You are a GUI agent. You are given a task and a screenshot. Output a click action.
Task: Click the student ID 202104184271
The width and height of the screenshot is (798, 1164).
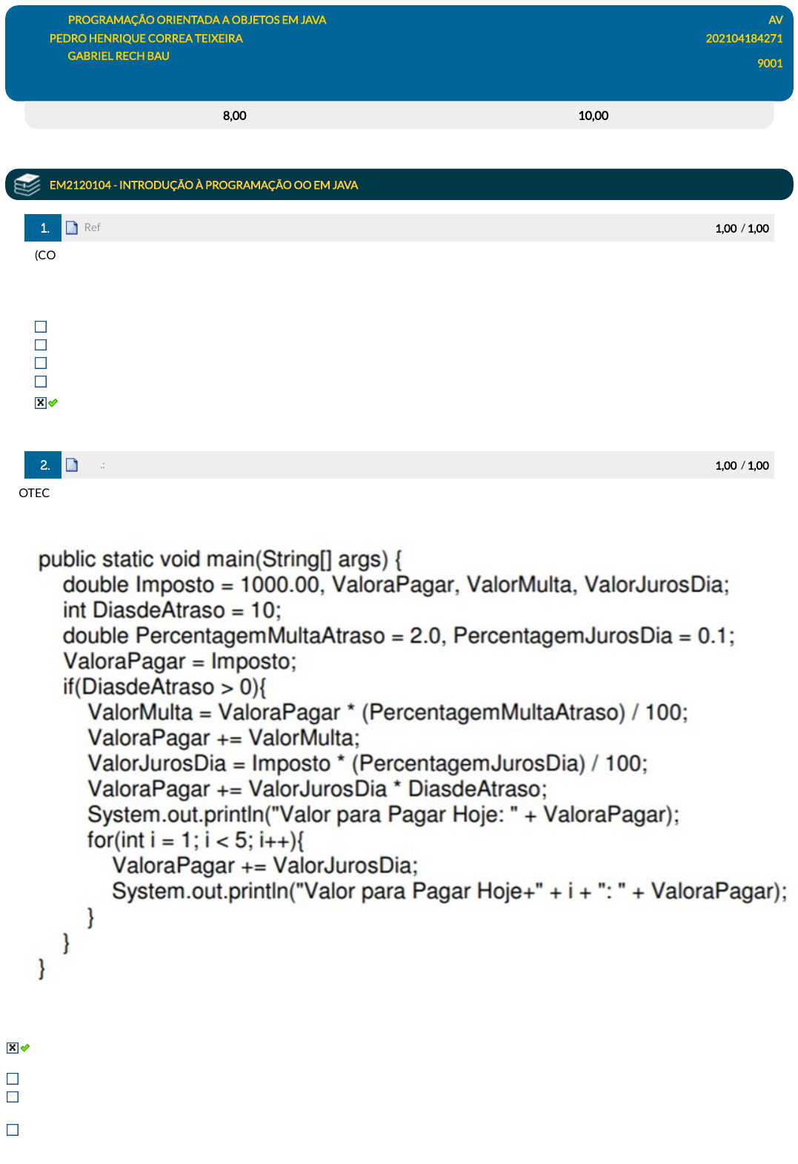point(744,39)
